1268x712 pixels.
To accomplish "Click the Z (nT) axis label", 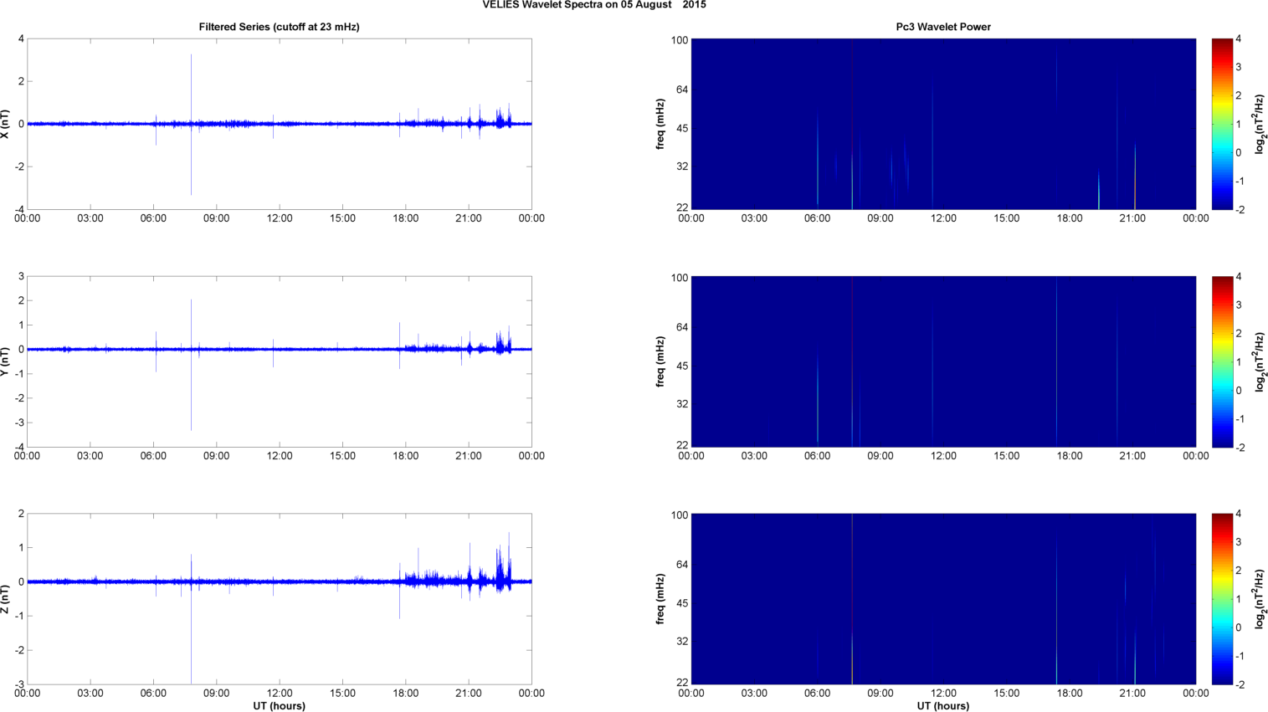I will pyautogui.click(x=6, y=599).
